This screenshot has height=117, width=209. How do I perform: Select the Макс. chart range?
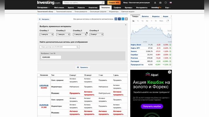(161, 21)
